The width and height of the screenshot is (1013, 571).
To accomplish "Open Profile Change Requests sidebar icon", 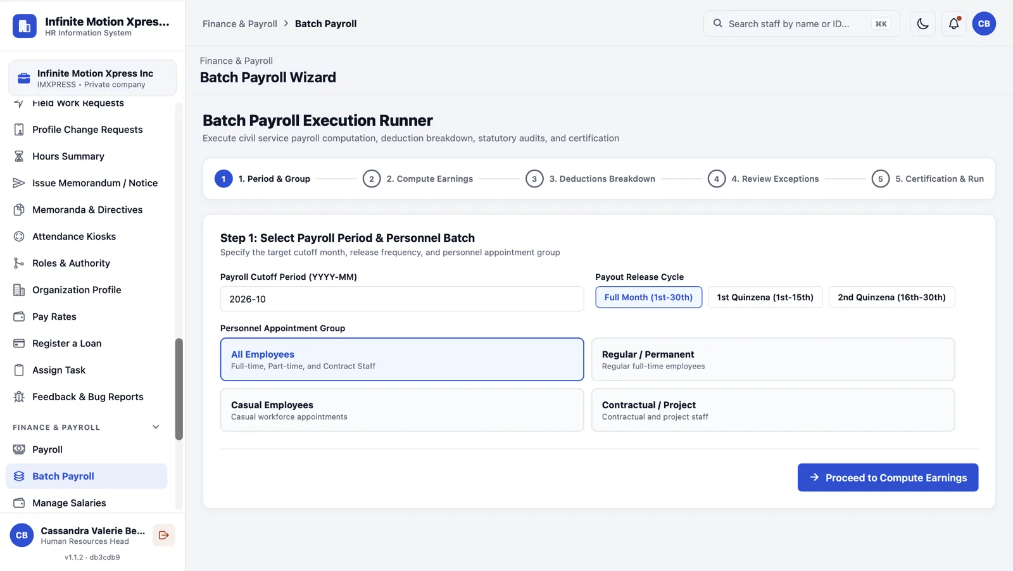I will pos(19,130).
